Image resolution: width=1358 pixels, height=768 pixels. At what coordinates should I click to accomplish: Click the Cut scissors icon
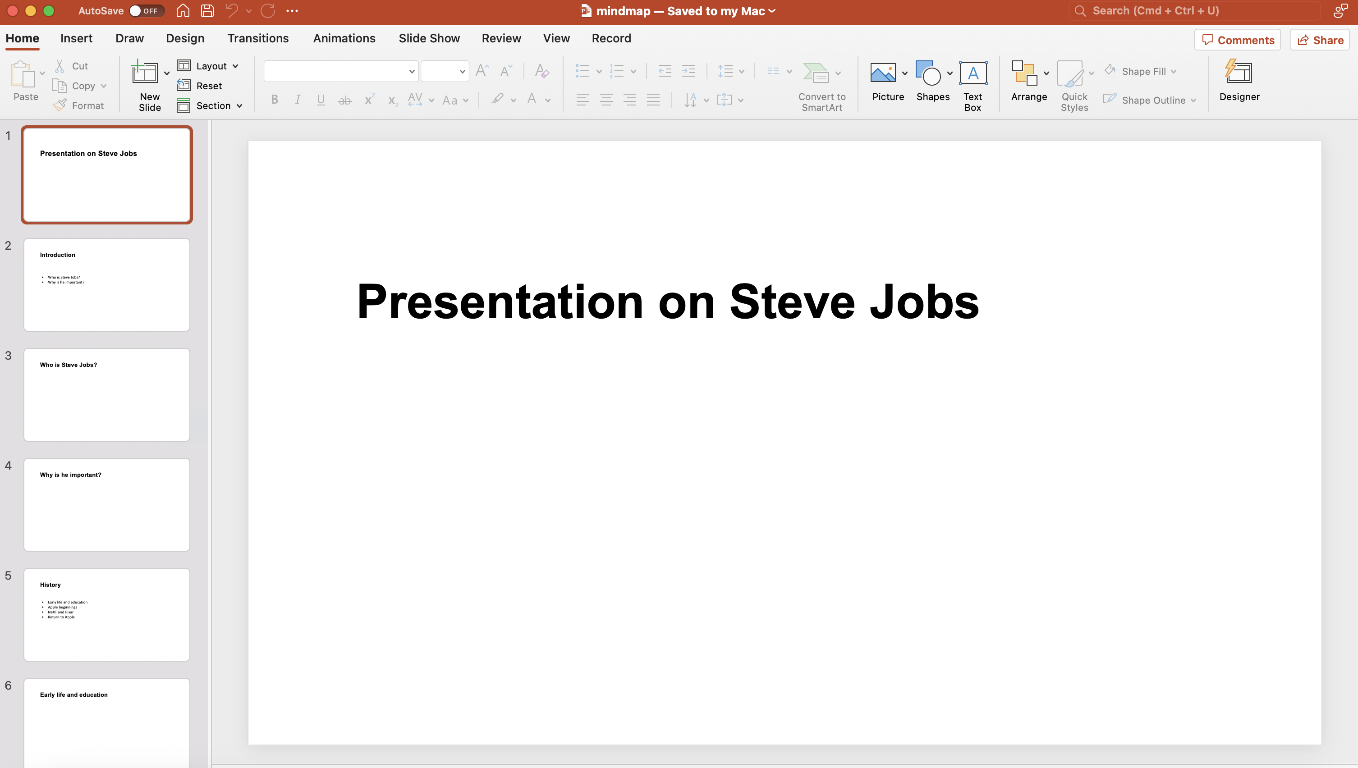(x=60, y=66)
